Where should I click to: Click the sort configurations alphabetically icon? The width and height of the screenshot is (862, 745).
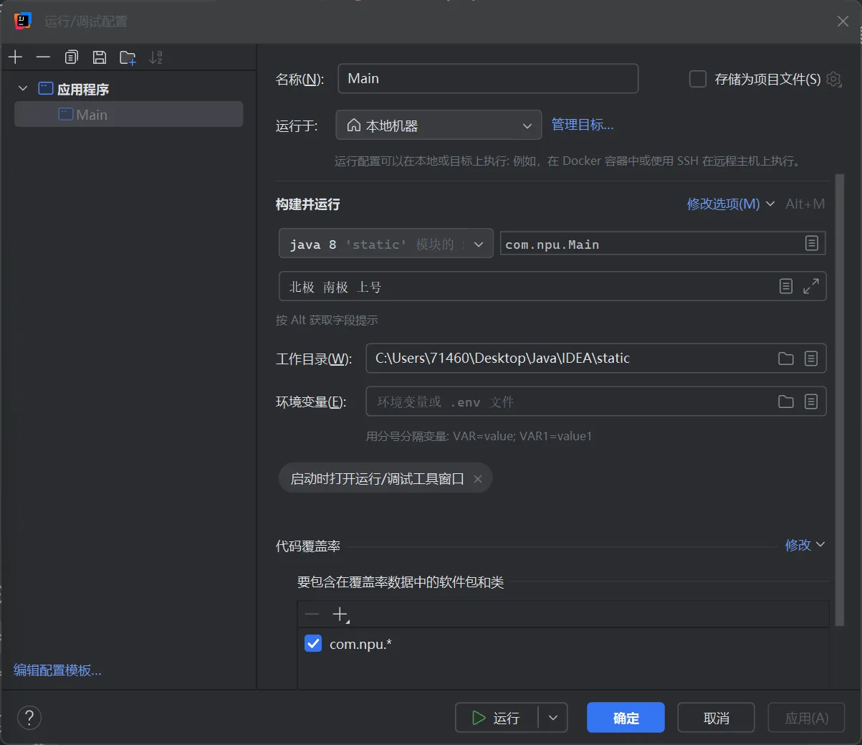click(x=155, y=57)
